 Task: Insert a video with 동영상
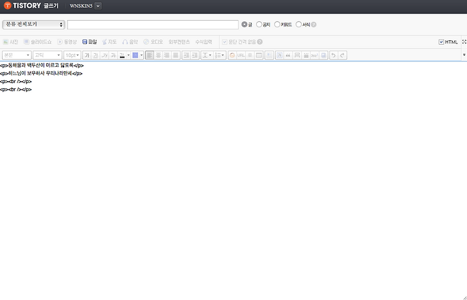coord(67,42)
